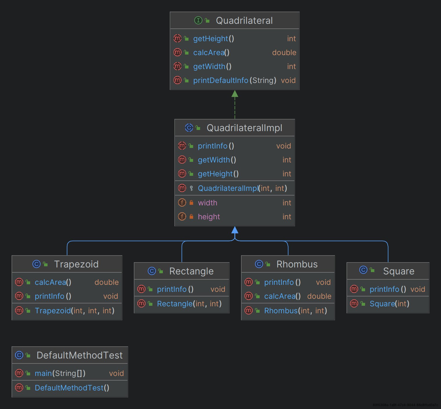Screen dimensions: 441x409
Task: Click method icon for Square(int) constructor
Action: (354, 303)
